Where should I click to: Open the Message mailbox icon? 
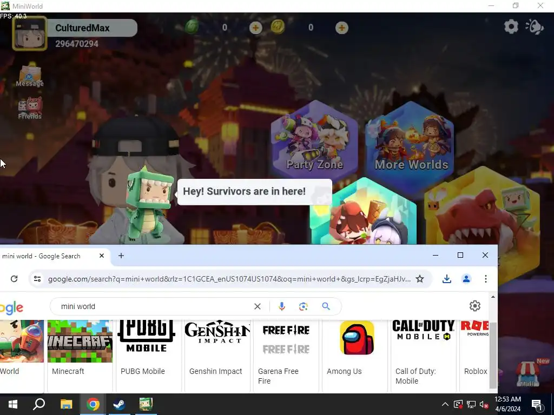30,75
